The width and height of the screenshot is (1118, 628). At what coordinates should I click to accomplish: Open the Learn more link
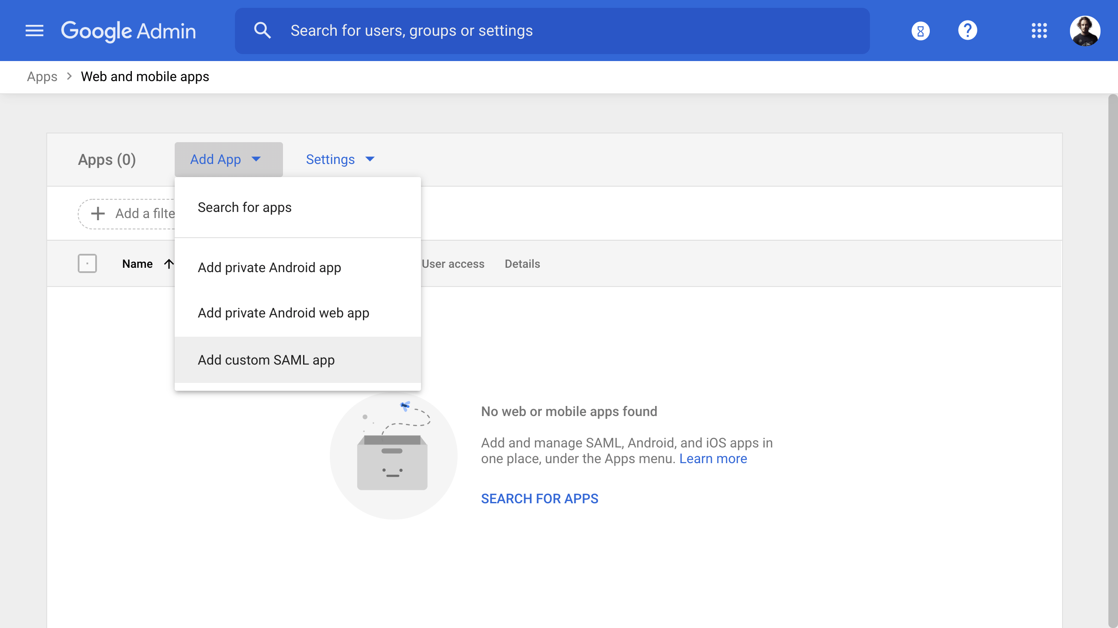pos(713,459)
